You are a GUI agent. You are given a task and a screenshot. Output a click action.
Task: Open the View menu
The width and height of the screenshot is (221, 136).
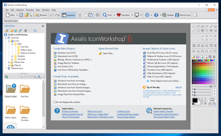[38, 10]
